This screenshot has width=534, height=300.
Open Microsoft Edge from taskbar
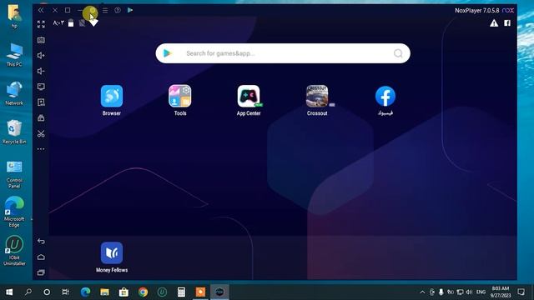(x=85, y=292)
